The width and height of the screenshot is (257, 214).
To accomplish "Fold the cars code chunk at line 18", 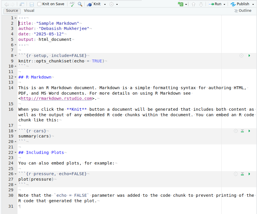I will tap(16, 131).
